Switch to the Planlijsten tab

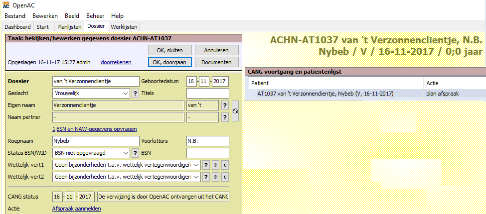(x=68, y=26)
